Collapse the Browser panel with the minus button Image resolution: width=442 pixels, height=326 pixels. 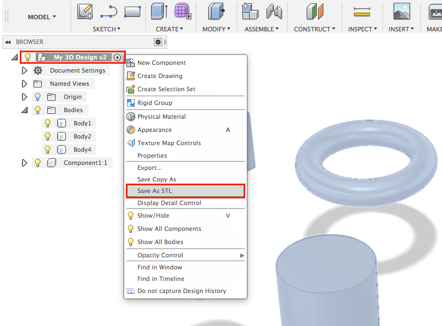click(x=158, y=42)
